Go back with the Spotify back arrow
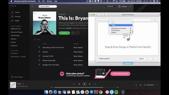169x95 pixels. click(32, 6)
